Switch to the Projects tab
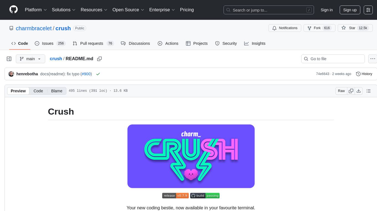The height and width of the screenshot is (211, 377). coord(197,43)
